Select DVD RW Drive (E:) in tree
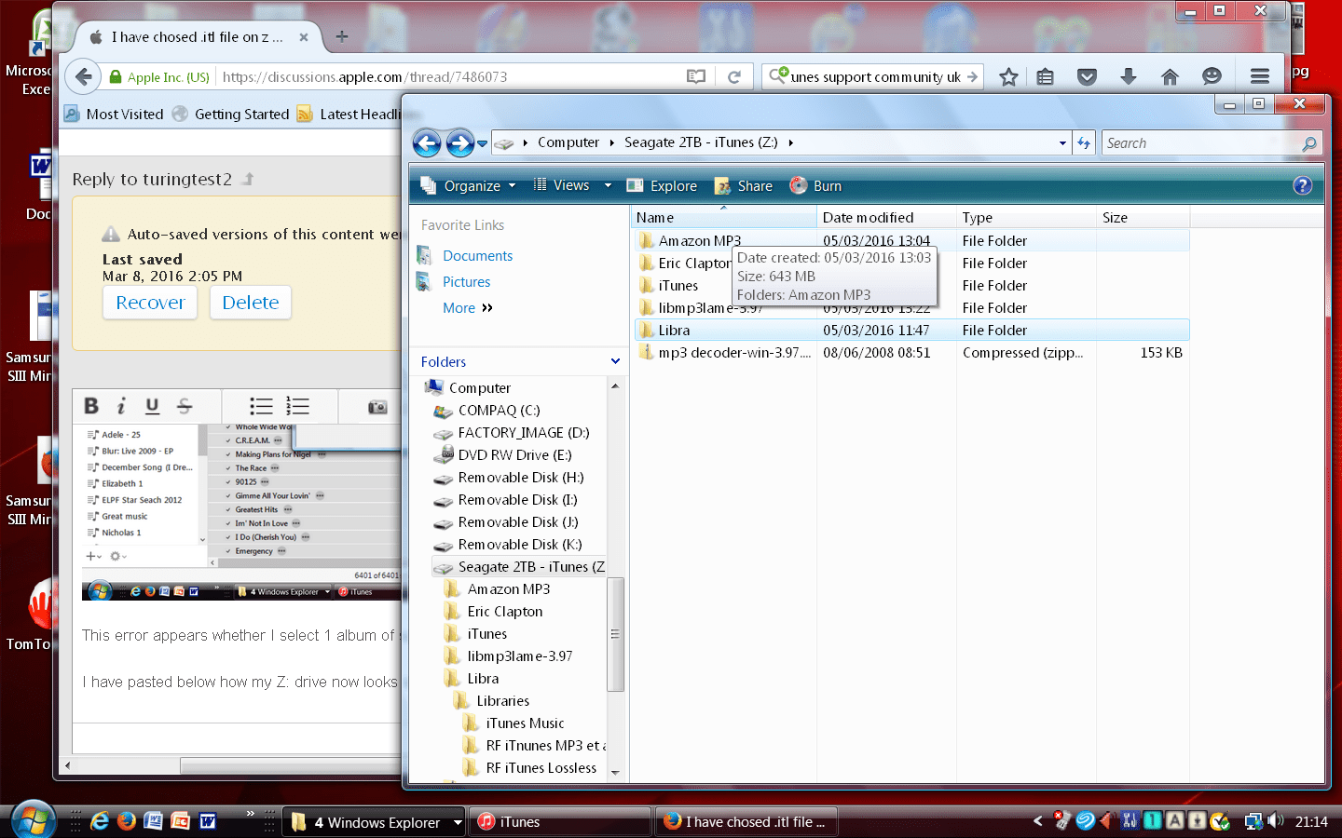 click(514, 455)
